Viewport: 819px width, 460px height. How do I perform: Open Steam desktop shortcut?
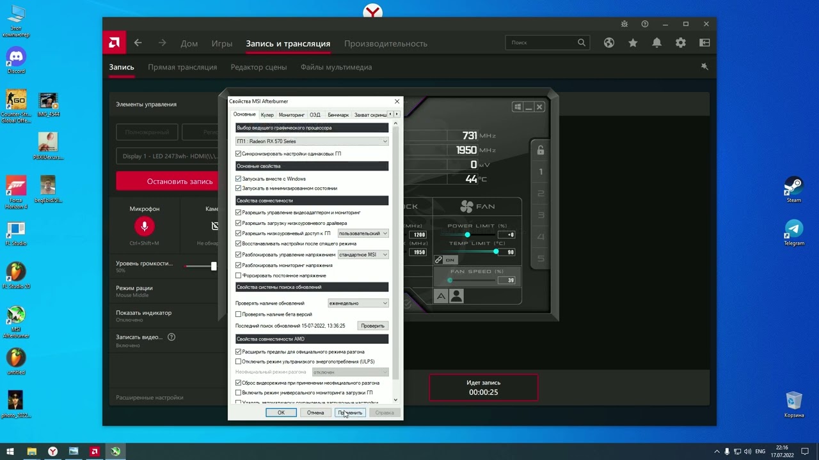[x=794, y=189]
